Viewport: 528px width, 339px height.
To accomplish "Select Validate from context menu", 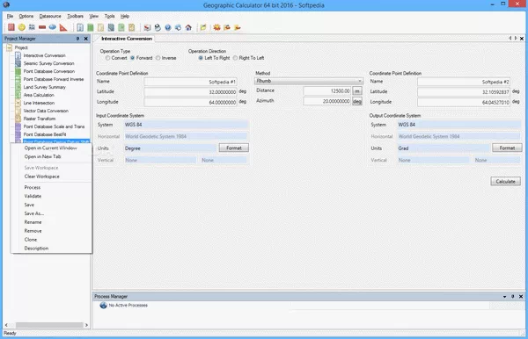I will 51,196.
